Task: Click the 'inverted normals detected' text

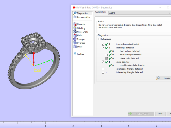Action: coord(128,44)
